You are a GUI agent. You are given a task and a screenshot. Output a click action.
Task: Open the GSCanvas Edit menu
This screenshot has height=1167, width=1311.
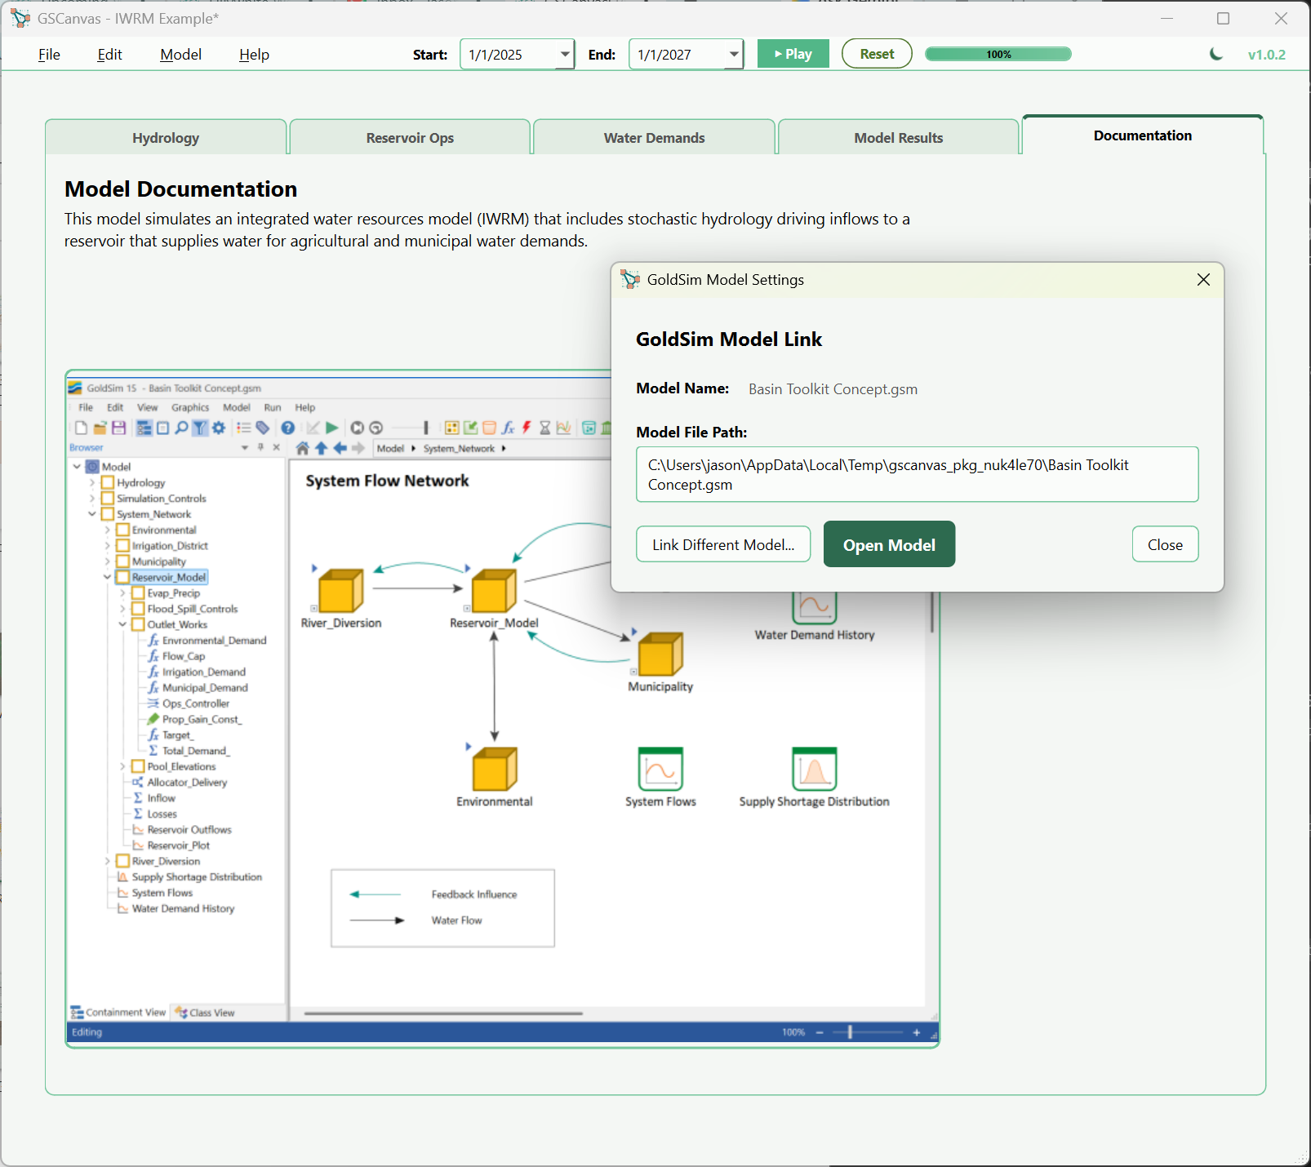click(x=109, y=55)
